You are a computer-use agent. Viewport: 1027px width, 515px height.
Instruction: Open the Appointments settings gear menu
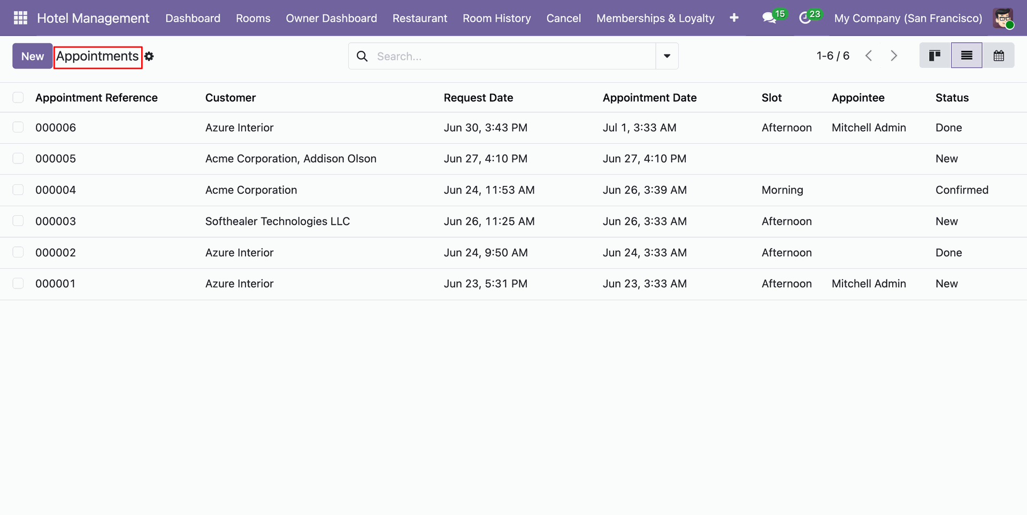pos(149,56)
